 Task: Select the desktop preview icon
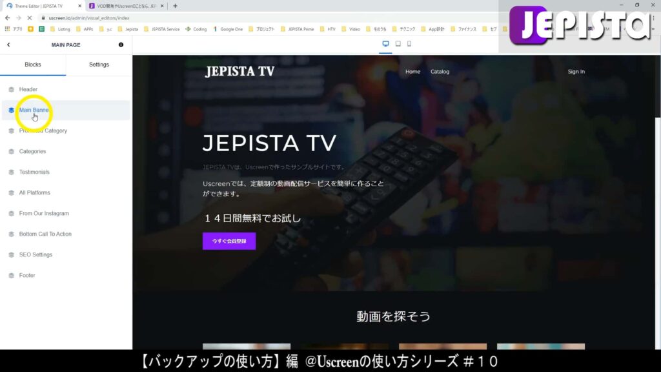[385, 43]
